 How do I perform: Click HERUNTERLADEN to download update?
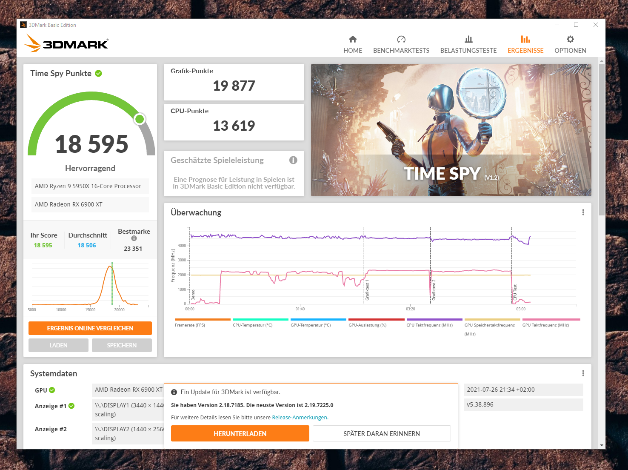coord(240,433)
